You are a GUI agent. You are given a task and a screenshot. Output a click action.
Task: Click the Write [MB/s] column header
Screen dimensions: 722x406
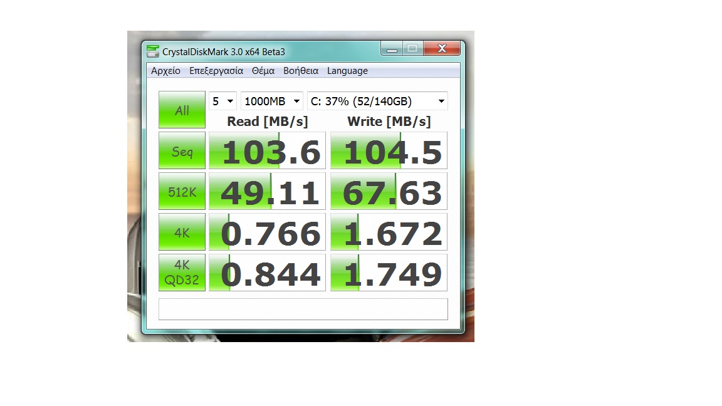pyautogui.click(x=389, y=122)
